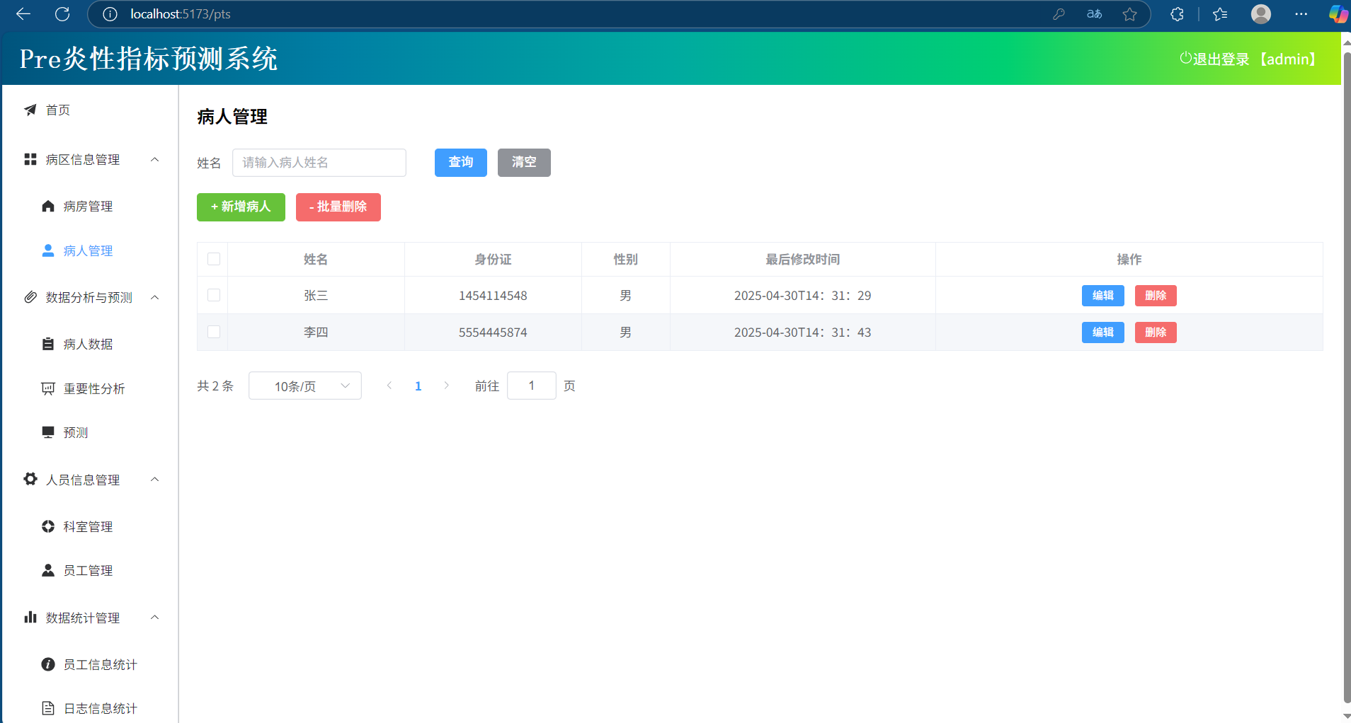Collapse the 病区信息管理 menu section
This screenshot has height=723, width=1351.
tap(154, 160)
